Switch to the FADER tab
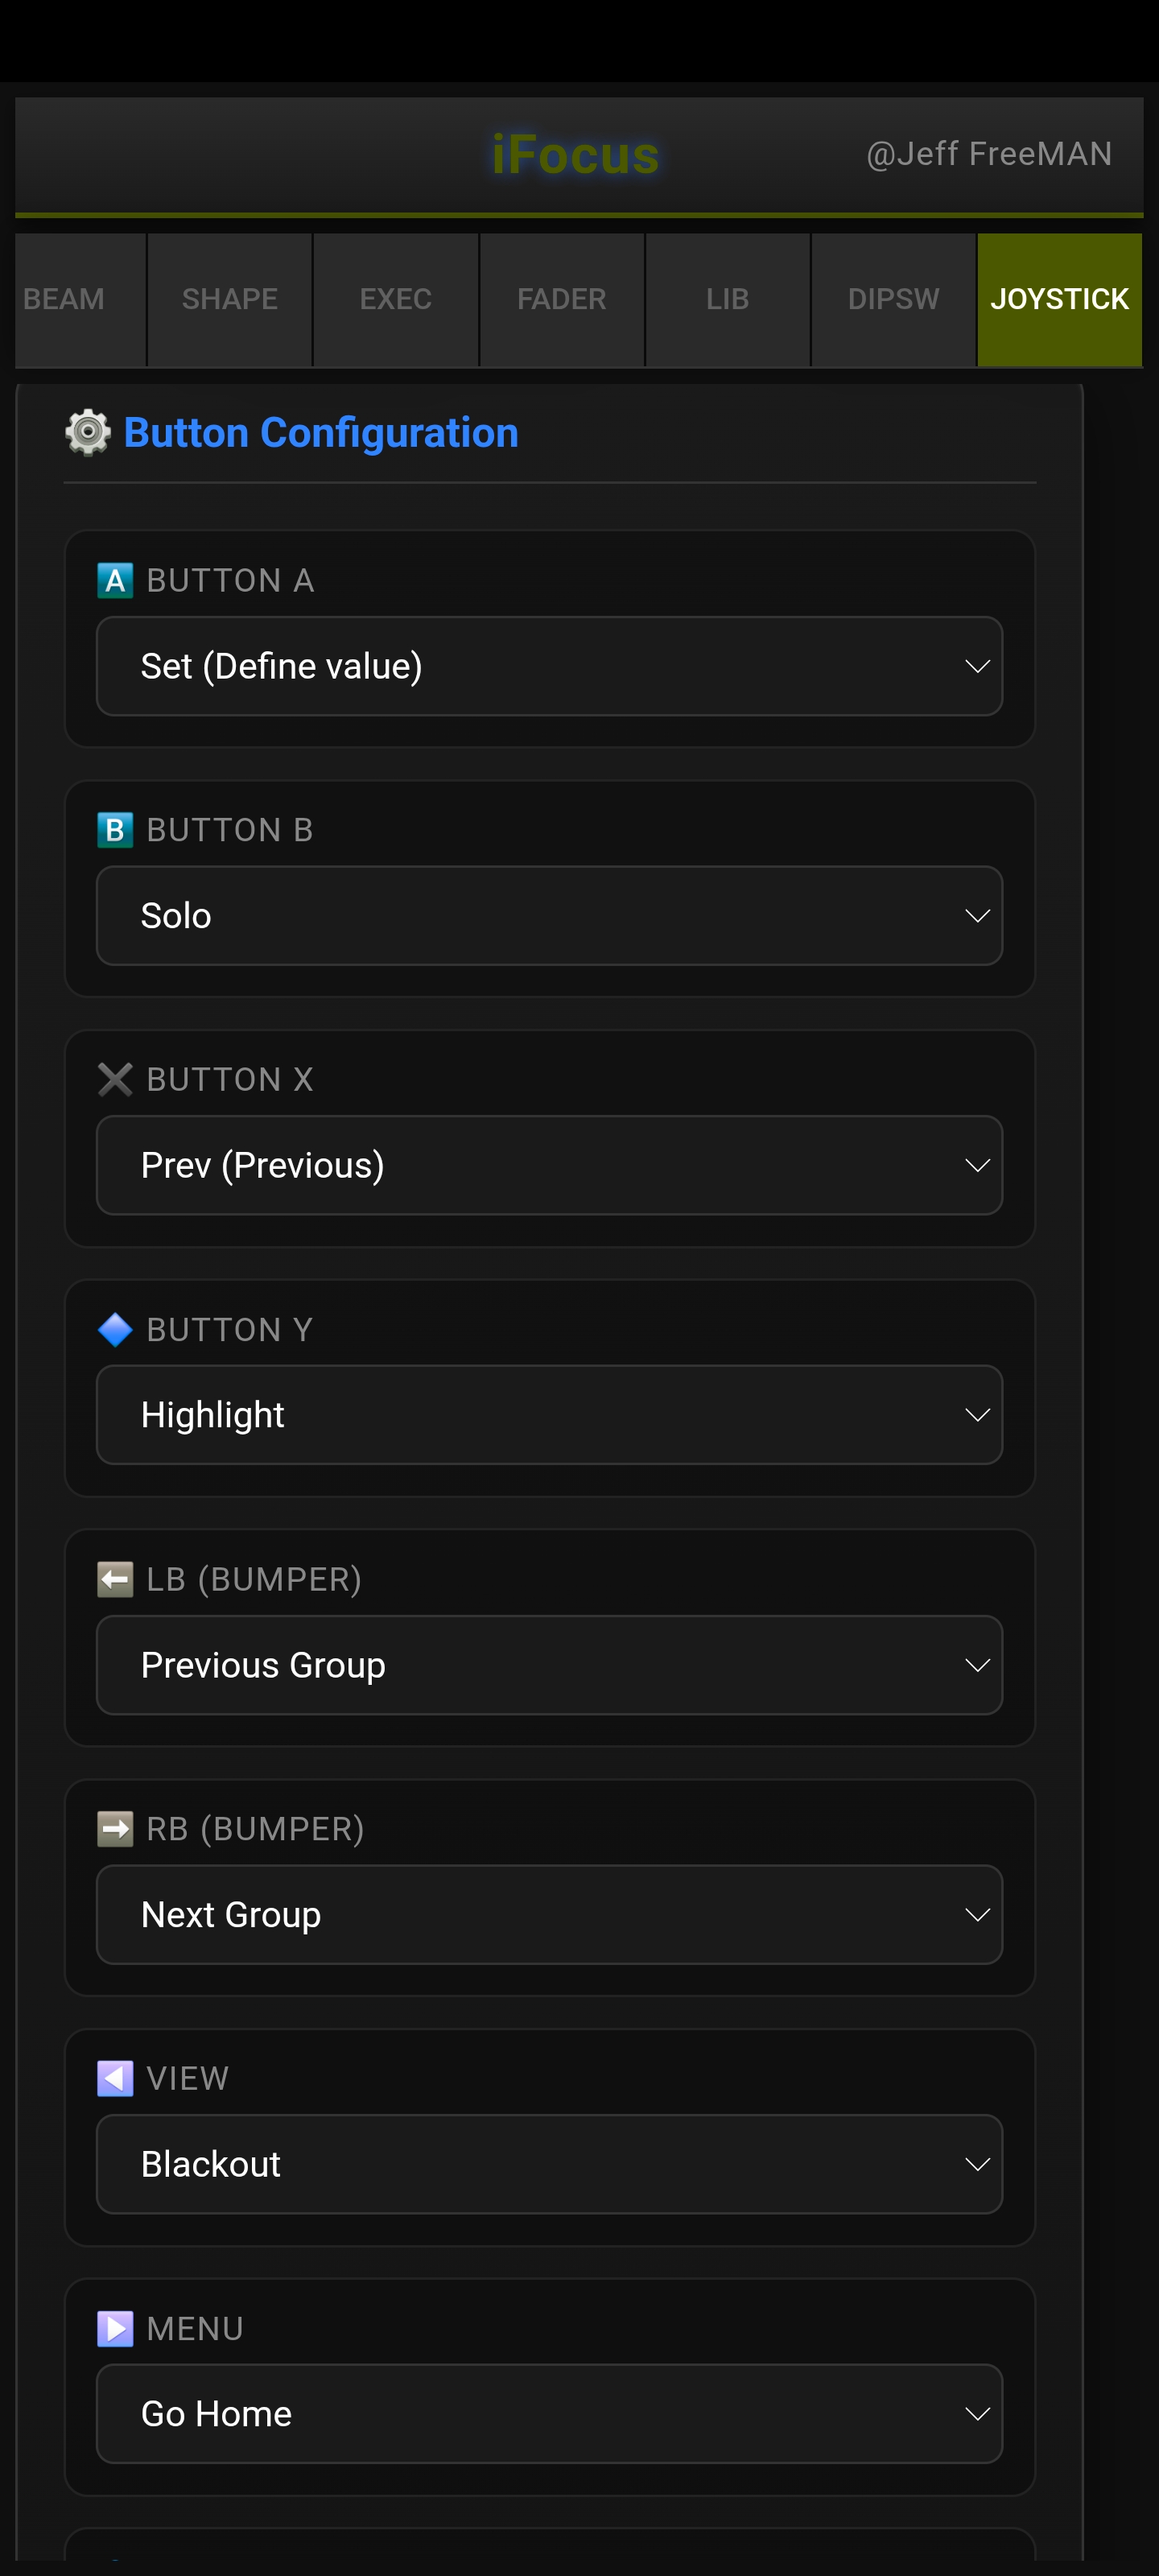Viewport: 1159px width, 2576px height. [x=561, y=299]
